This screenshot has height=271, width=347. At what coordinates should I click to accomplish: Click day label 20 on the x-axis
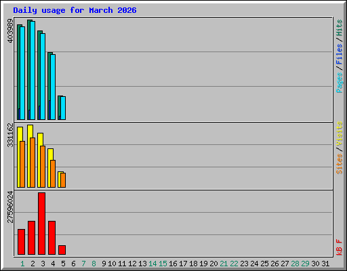pyautogui.click(x=213, y=264)
